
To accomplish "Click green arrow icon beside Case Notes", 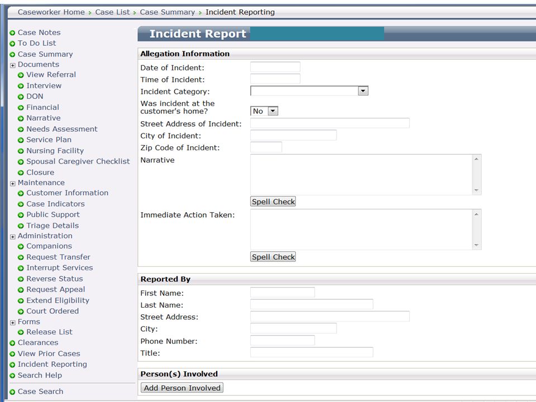I will point(12,33).
